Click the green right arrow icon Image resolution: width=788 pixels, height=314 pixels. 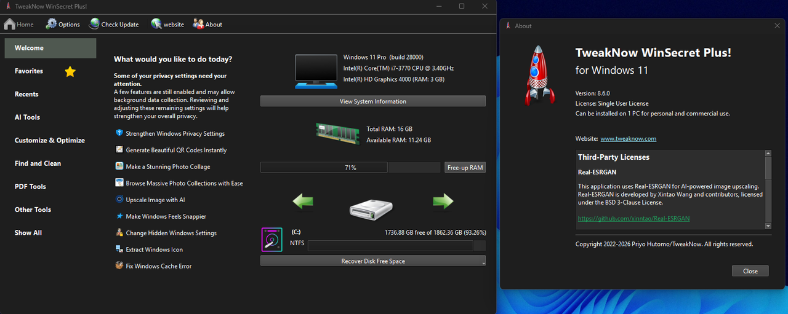click(443, 201)
